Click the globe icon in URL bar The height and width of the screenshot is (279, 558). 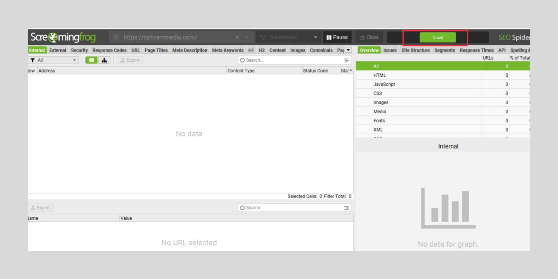(x=116, y=37)
